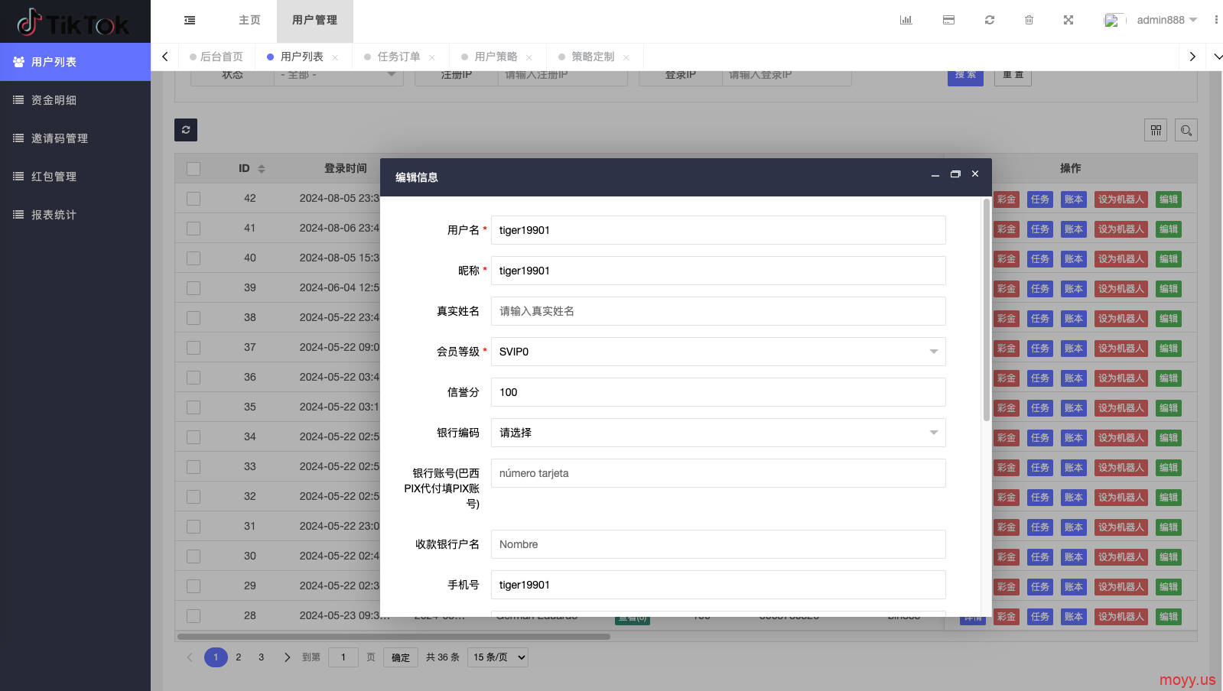Open the 会员等级 SVIP0 dropdown
The image size is (1223, 691).
click(718, 352)
